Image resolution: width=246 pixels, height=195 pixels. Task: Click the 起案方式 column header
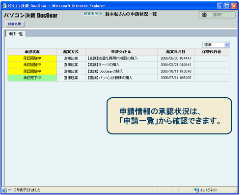click(x=71, y=52)
